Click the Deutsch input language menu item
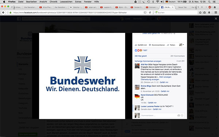The height and width of the screenshot is (137, 219). pos(170,2)
